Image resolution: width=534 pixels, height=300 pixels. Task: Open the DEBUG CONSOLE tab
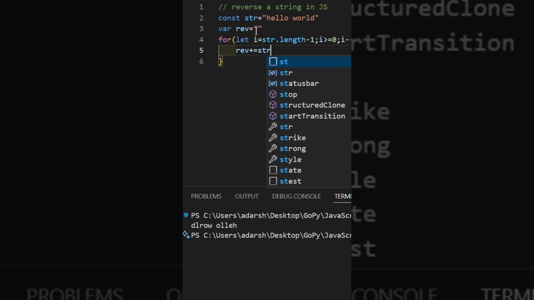click(296, 196)
